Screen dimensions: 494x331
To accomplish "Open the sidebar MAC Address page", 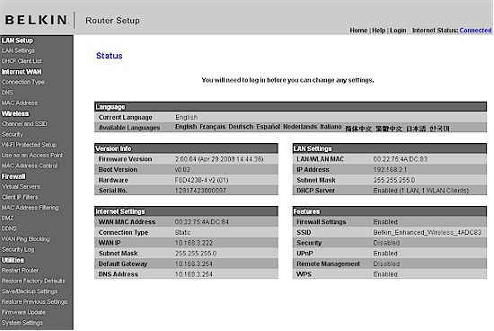I will pos(20,103).
